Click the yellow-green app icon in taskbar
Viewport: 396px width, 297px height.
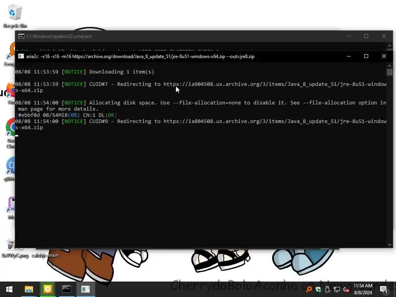point(48,289)
